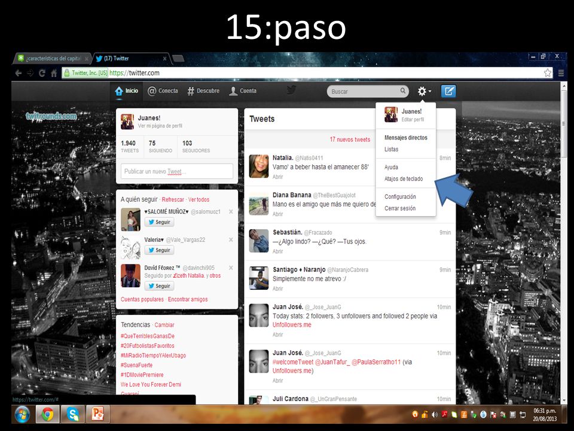Expand Juan José's Today stats tweet Abrir
Screen dimensions: 574x431
[x=277, y=335]
